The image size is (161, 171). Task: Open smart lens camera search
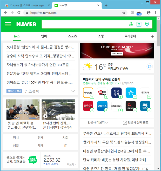pyautogui.click(x=139, y=24)
